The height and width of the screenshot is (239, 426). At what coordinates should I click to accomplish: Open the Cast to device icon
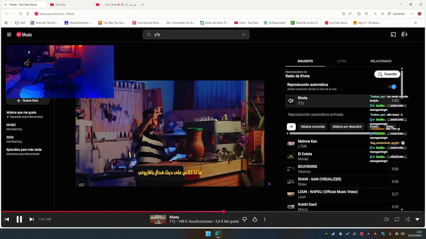coord(393,35)
